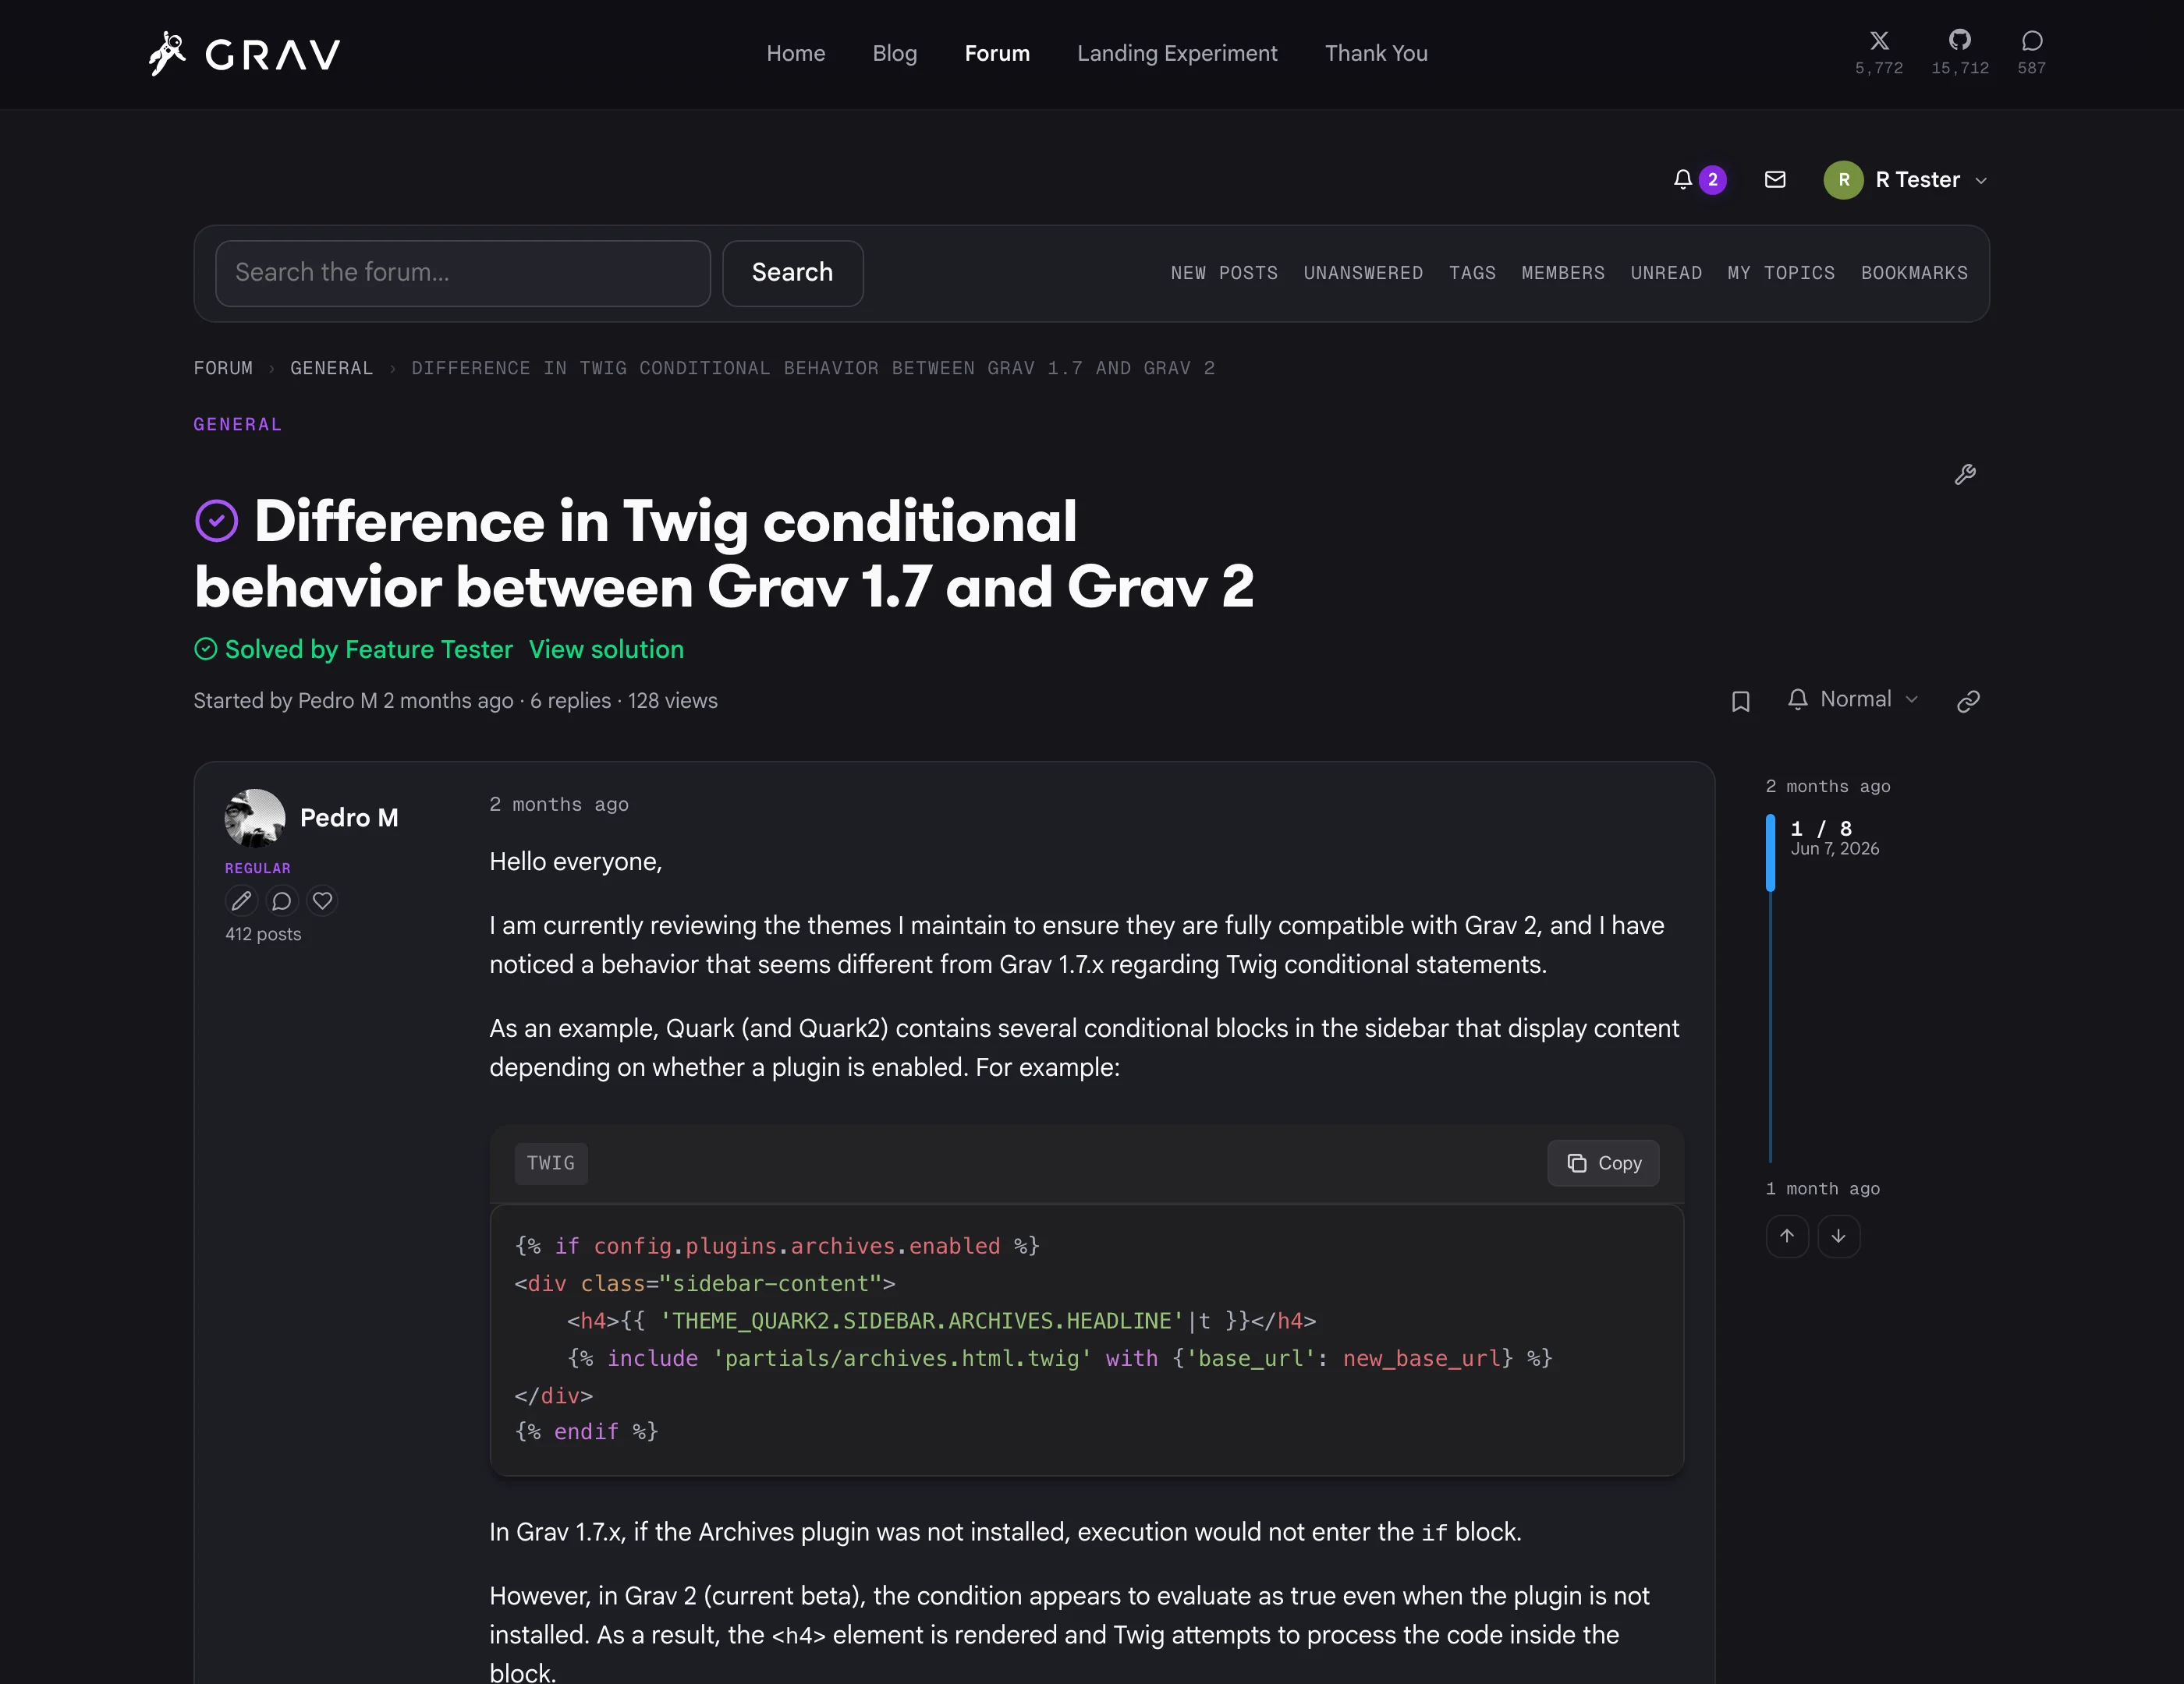Click View solution link
Screen dimensions: 2184x1684
(606, 649)
